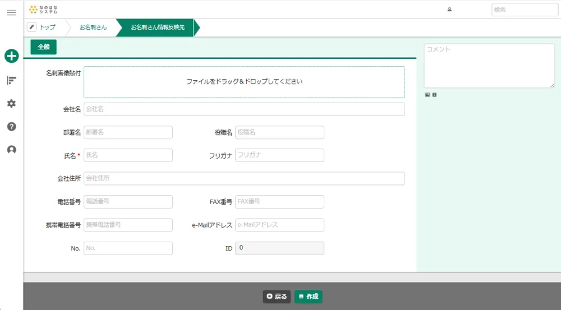Click the 氏名 required label
The image size is (561, 310).
point(72,155)
